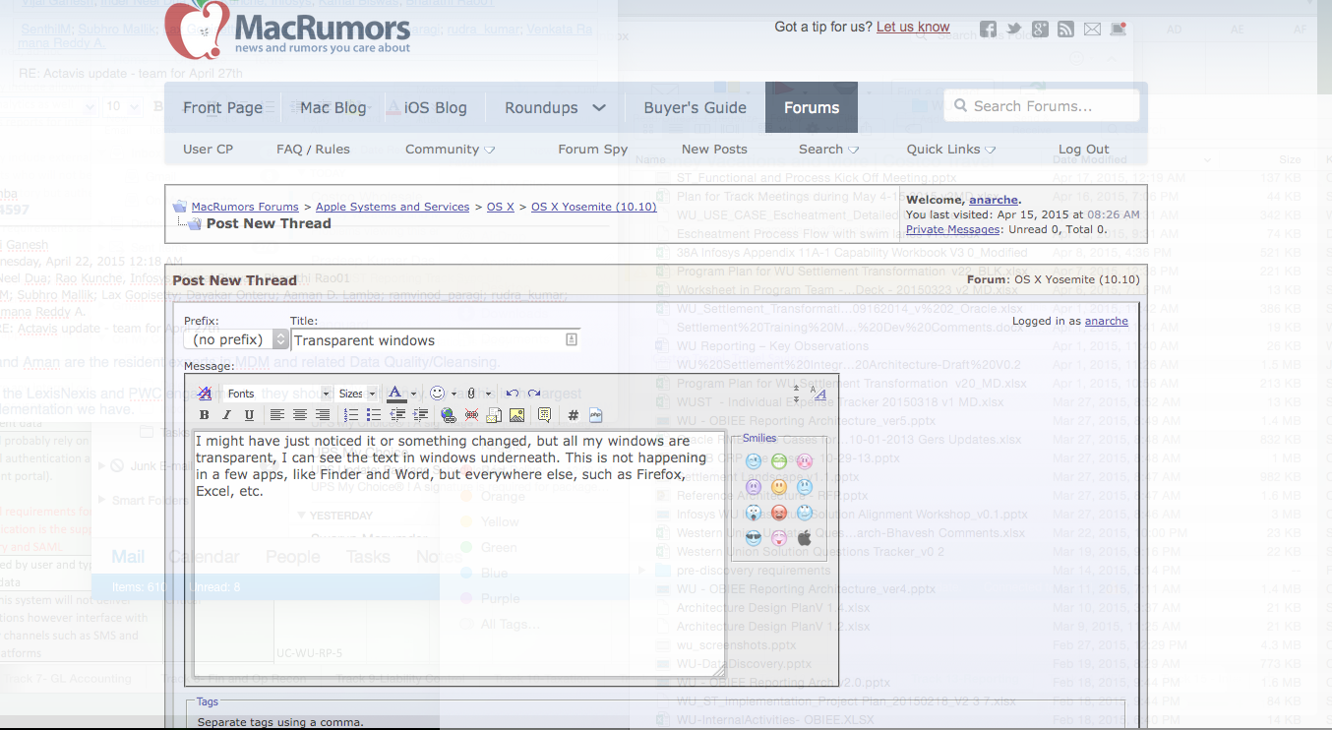
Task: Open the Prefix dropdown
Action: pos(236,339)
